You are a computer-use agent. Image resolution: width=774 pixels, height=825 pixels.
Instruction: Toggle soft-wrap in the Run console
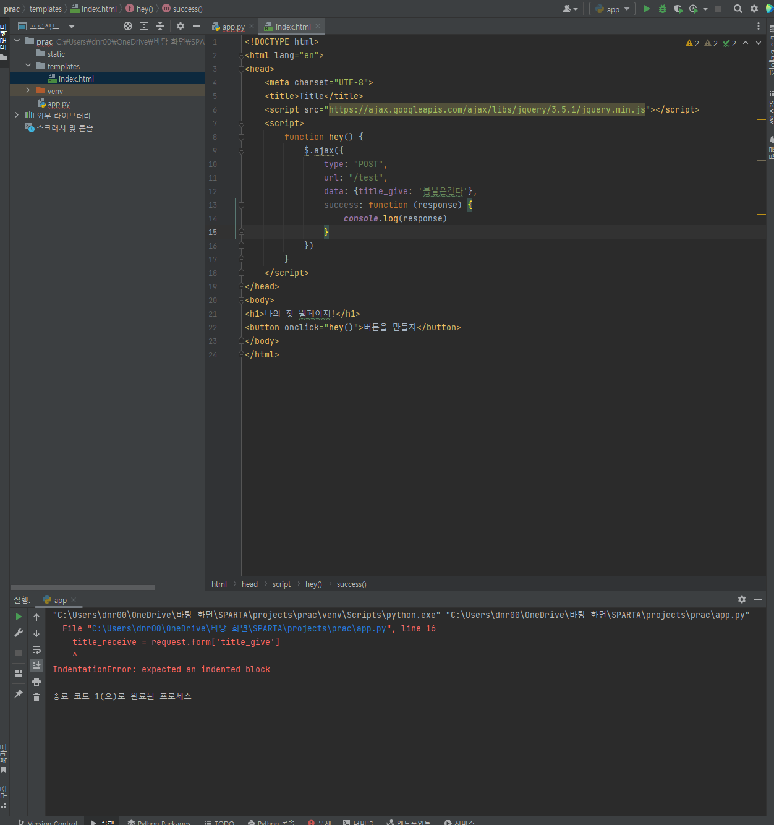[36, 649]
